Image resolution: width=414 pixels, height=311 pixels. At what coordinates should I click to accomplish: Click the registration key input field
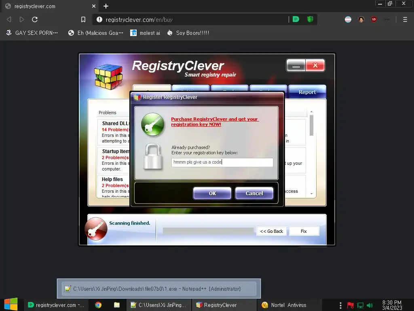(222, 162)
